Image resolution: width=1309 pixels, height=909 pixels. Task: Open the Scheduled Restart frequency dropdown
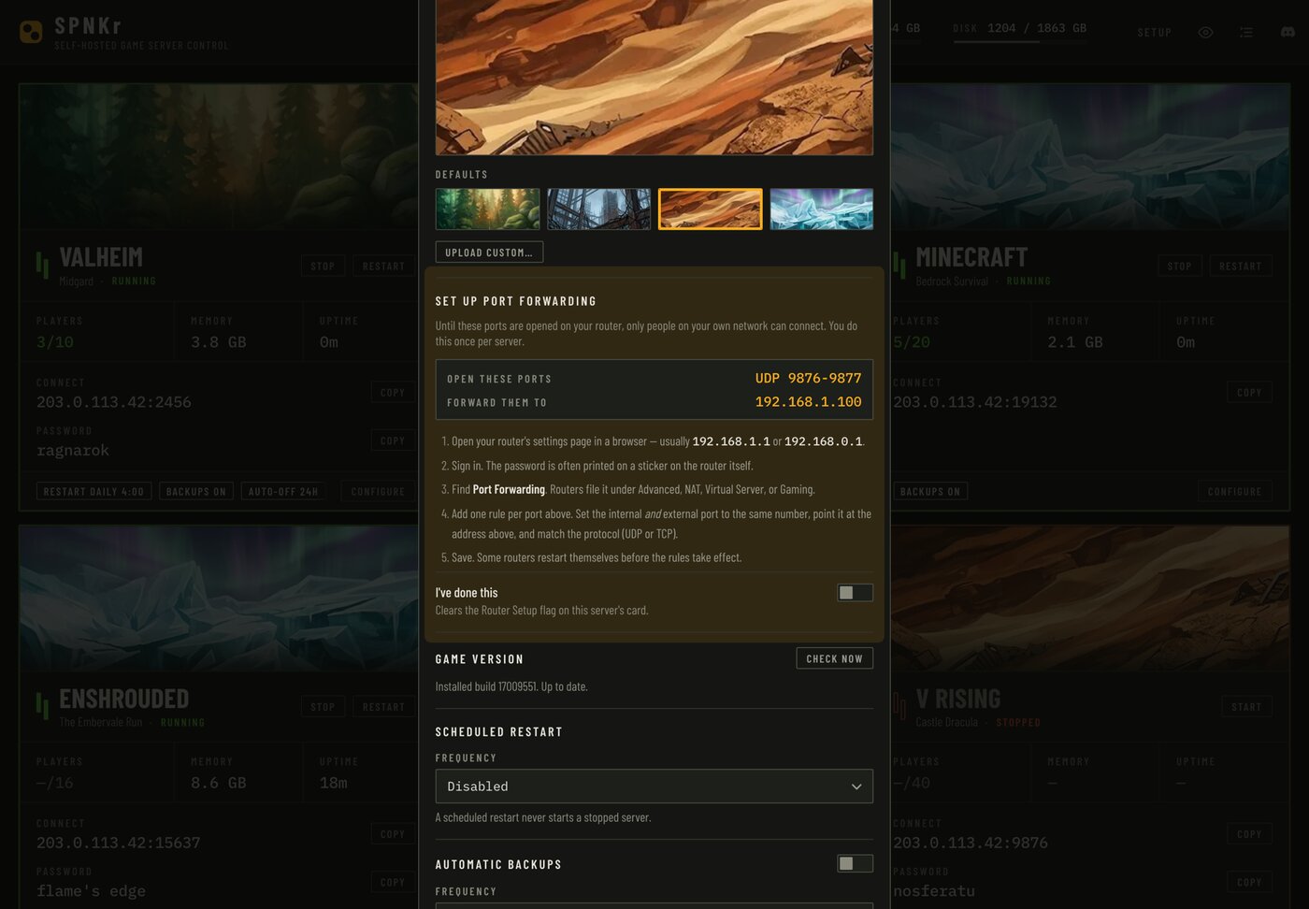tap(654, 786)
